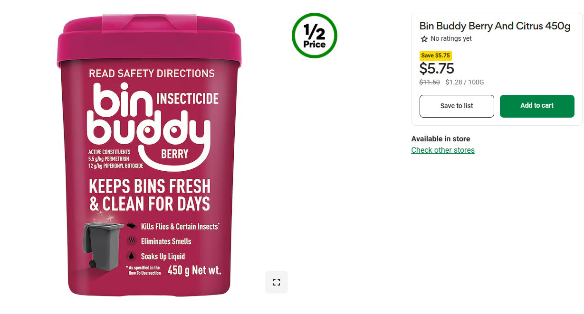This screenshot has width=584, height=314.
Task: Click the Available in store label
Action: tap(440, 139)
